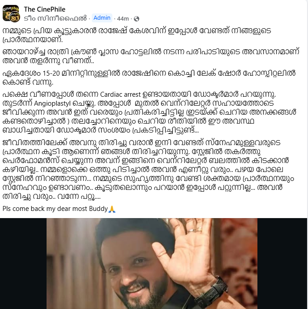This screenshot has height=309, width=308.
Task: Click the black bar left of the photo
Action: (23, 263)
